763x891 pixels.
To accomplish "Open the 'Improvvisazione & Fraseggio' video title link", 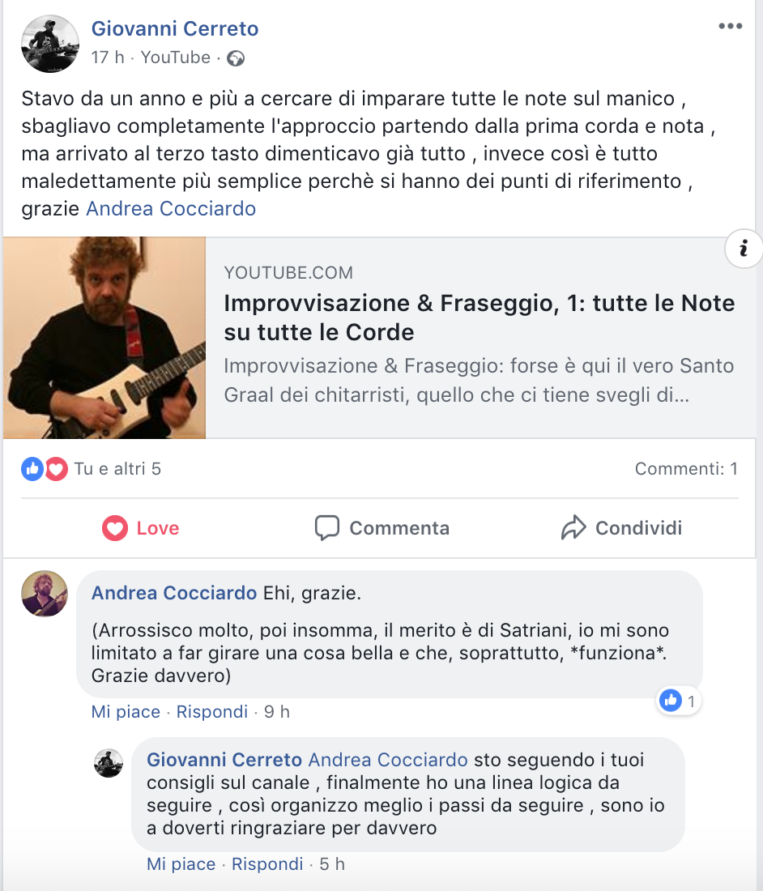I will [479, 318].
